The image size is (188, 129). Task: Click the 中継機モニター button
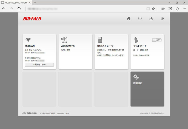click(x=39, y=65)
